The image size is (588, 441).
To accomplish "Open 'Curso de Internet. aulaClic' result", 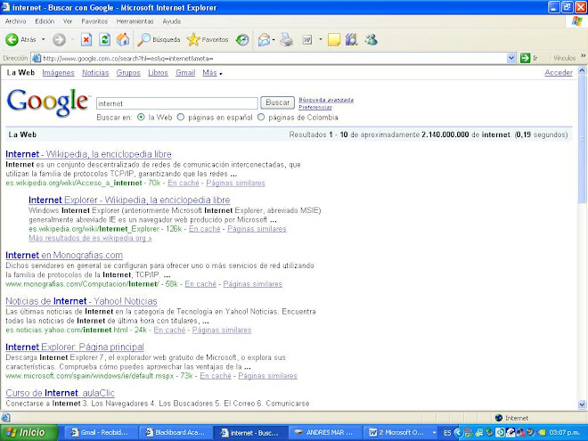I will tap(60, 393).
